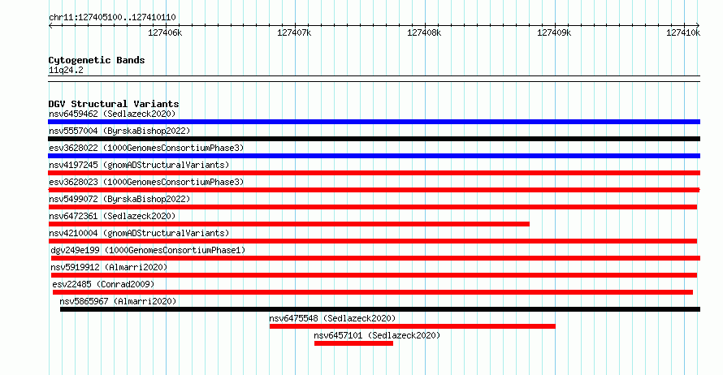
Task: Click the esv22485 (Conrad2009) label
Action: coord(103,284)
